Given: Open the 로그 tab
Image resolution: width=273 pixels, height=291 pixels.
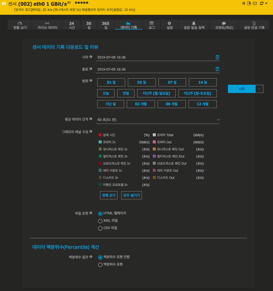Looking at the screenshot, I should 151,25.
